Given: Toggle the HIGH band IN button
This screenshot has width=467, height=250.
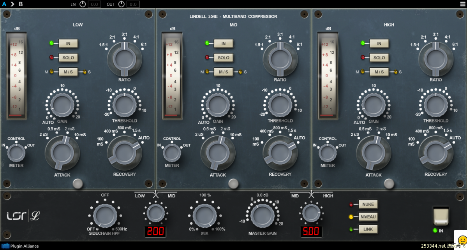Looking at the screenshot, I should [379, 44].
